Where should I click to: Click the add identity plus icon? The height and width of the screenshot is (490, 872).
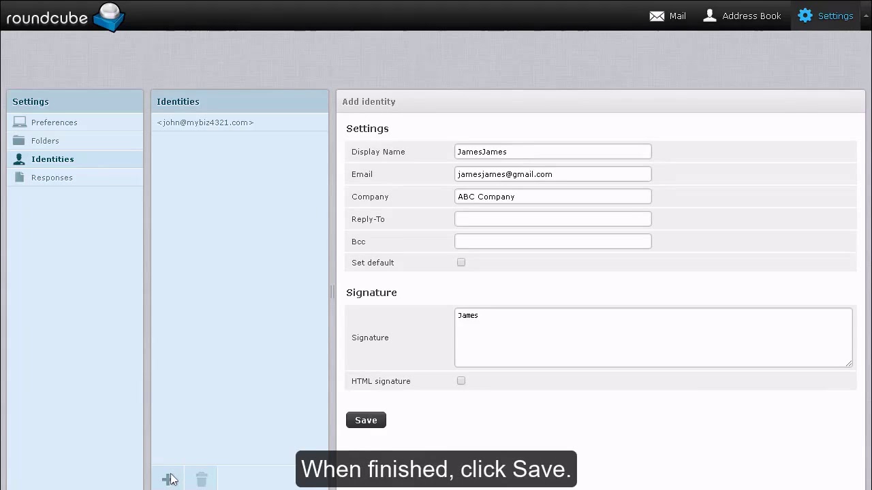(168, 479)
